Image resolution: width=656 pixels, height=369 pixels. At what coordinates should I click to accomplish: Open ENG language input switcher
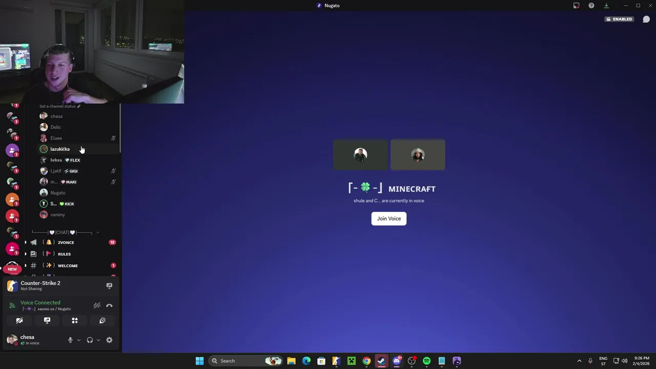(x=603, y=361)
